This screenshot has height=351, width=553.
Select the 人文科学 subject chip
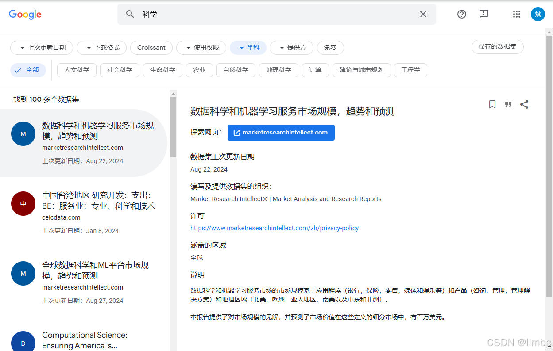[x=77, y=70]
